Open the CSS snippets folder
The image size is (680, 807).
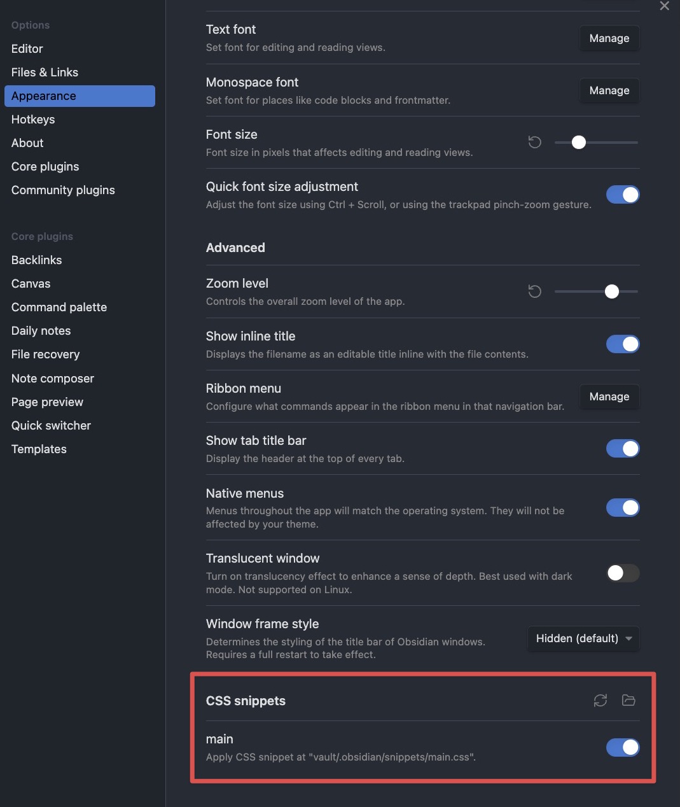coord(628,701)
